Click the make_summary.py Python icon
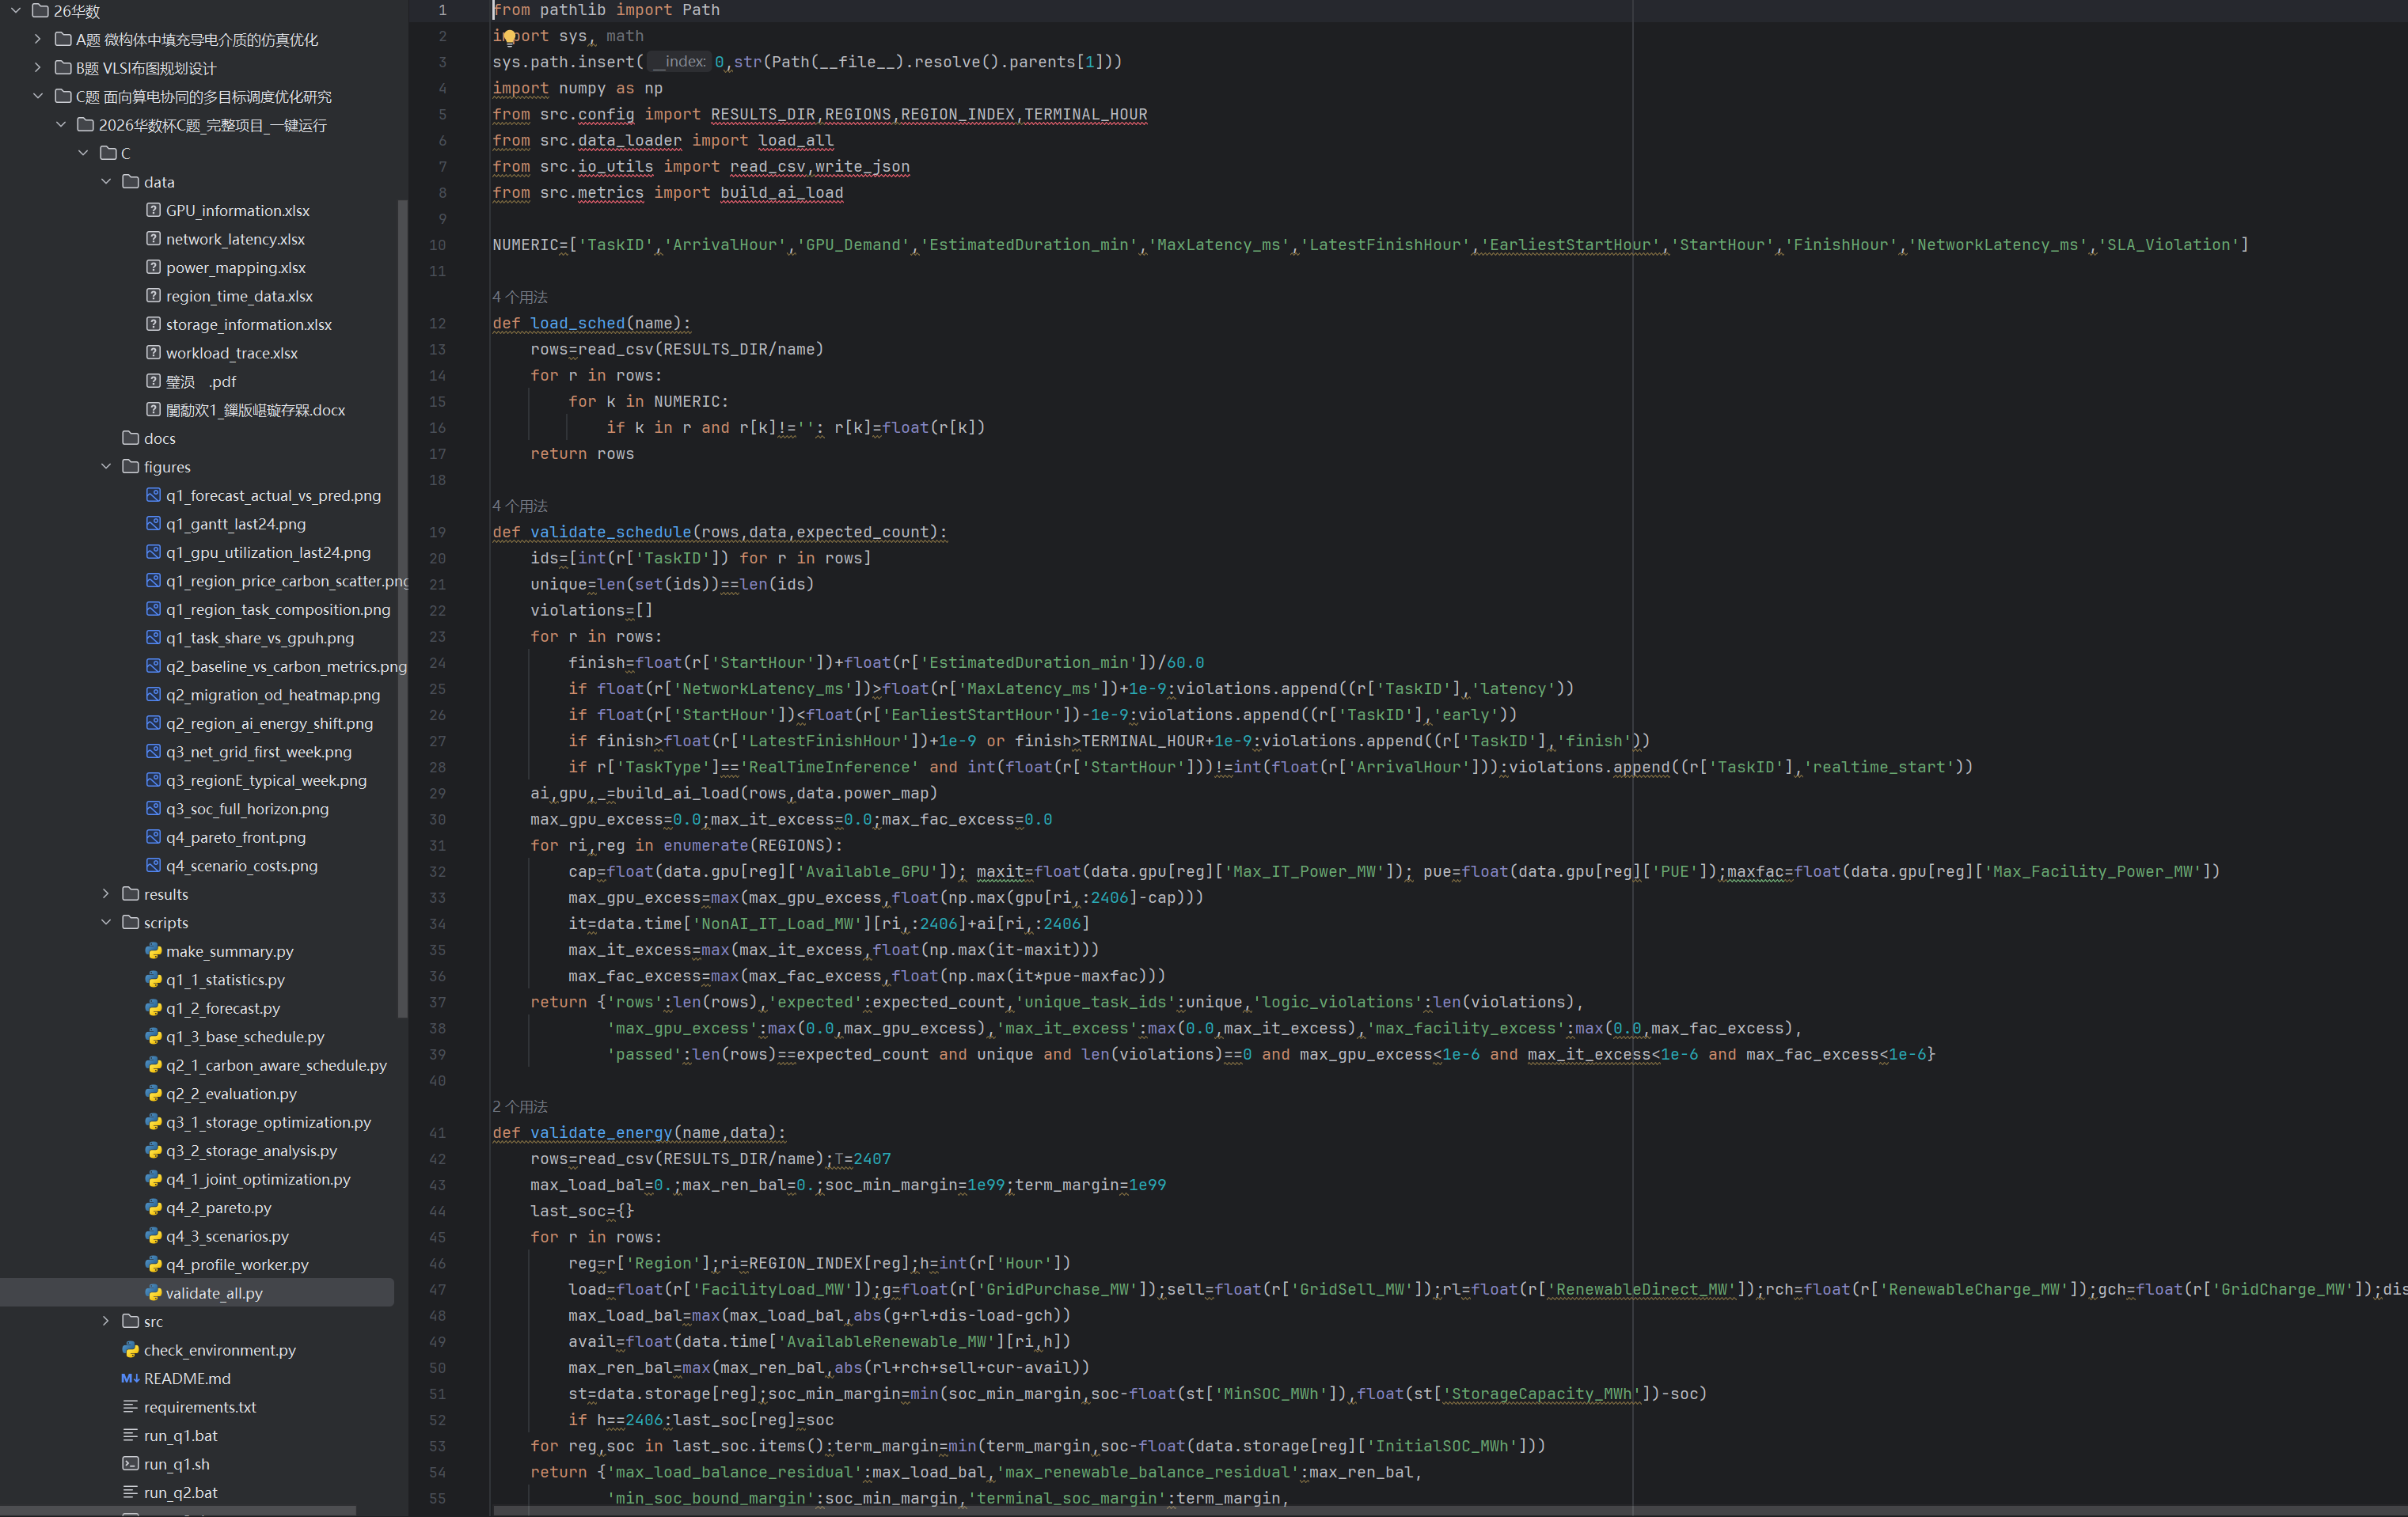Screen dimensions: 2408x1517 pyautogui.click(x=153, y=951)
